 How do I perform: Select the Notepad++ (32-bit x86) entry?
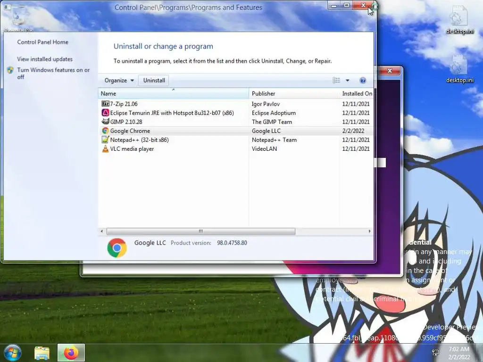pyautogui.click(x=139, y=140)
